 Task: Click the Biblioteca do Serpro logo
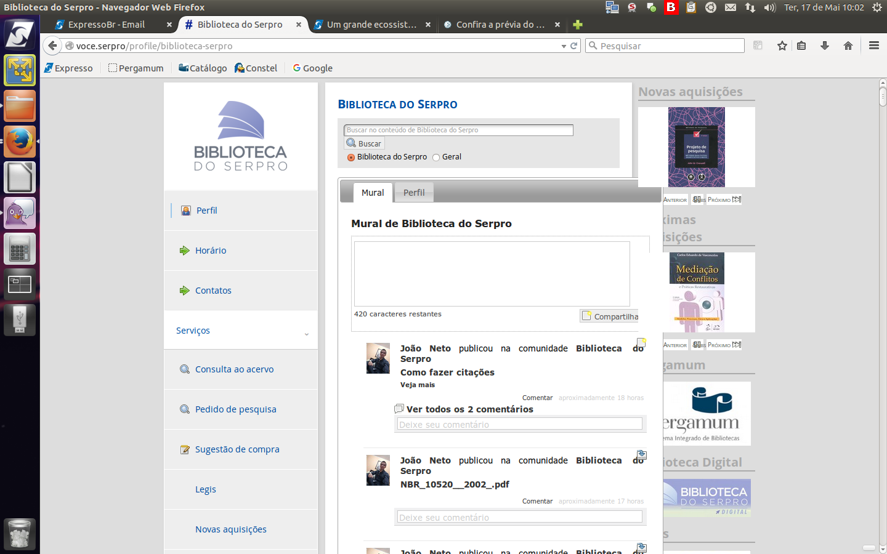(241, 136)
